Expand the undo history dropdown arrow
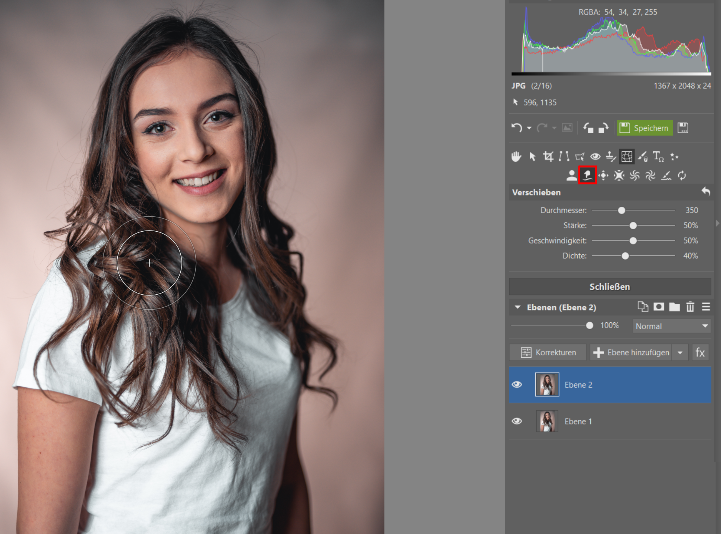 coord(530,128)
